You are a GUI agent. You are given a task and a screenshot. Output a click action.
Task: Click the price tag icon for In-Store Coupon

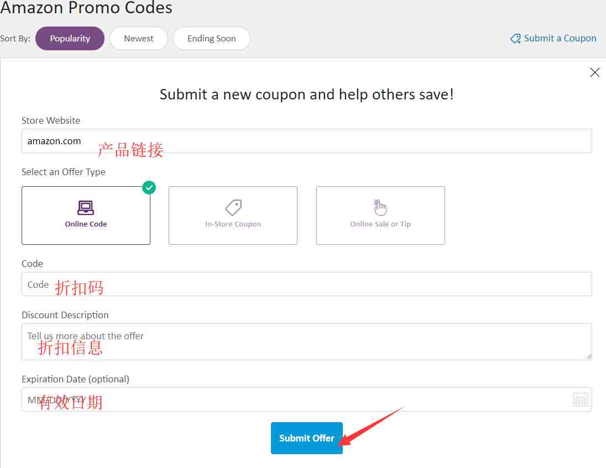(x=233, y=208)
